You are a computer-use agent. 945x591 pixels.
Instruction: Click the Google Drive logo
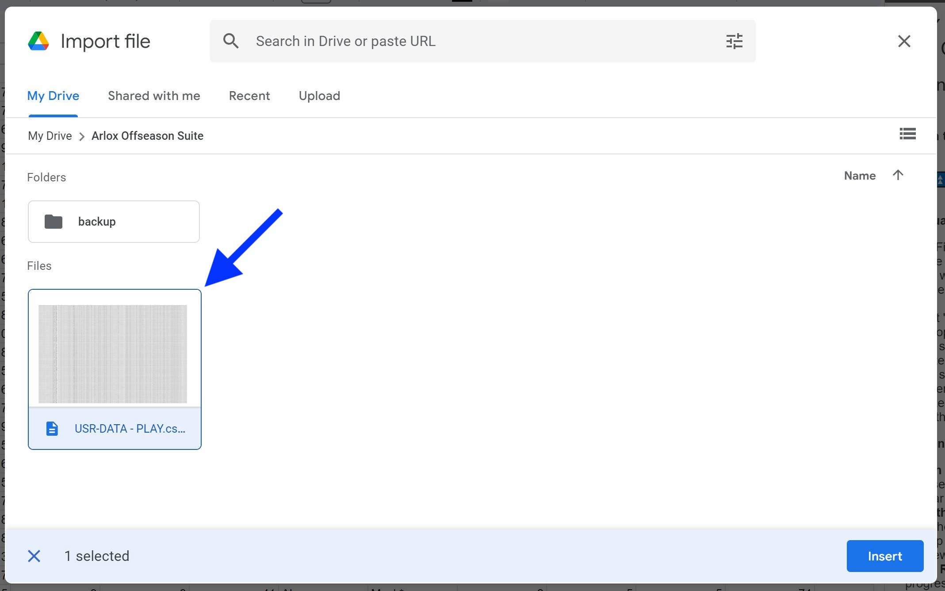(x=38, y=41)
